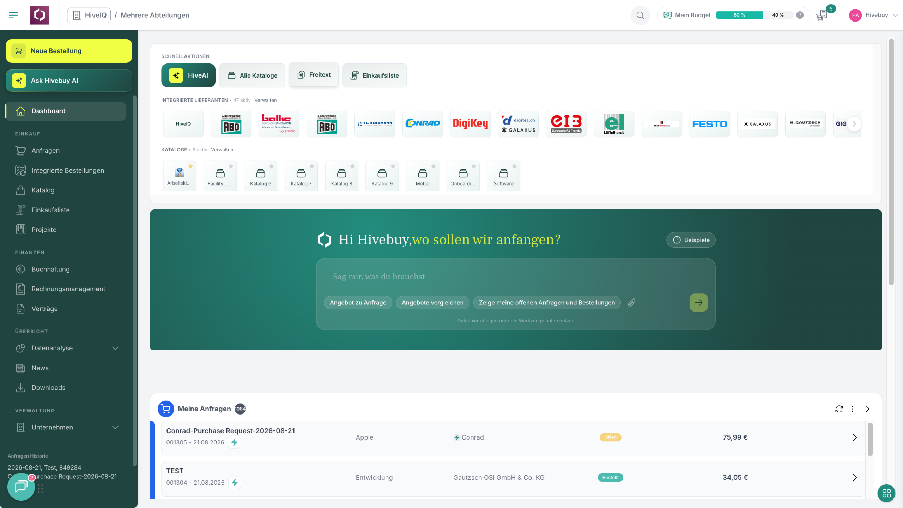This screenshot has height=508, width=903.
Task: Toggle favorite star on Katalog 6
Action: [x=271, y=167]
